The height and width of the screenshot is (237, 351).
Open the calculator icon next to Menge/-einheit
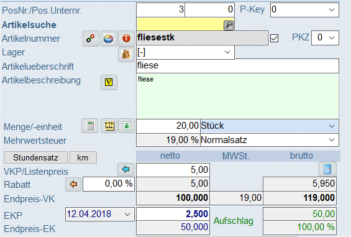click(89, 126)
